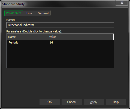Dismiss the dialog with Cancel
Viewport: 130px width, 109px height.
point(72,102)
